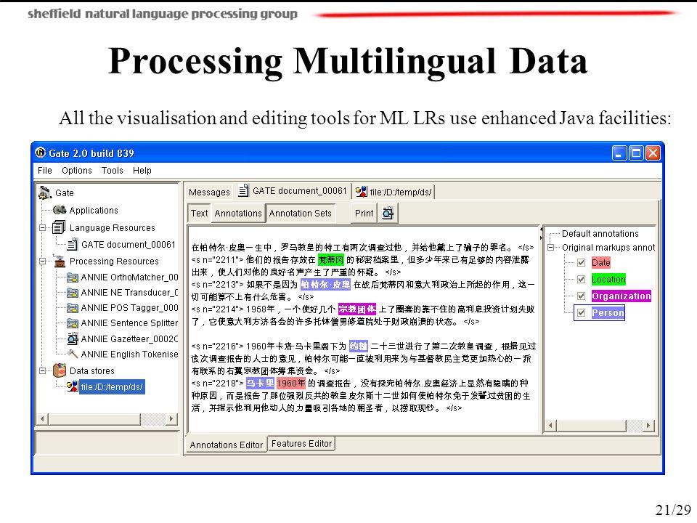Click magenta highlighted Organization annotation in text
697x523 pixels.
[357, 309]
